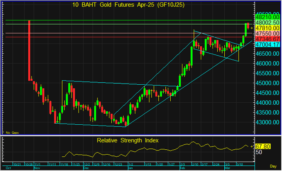
Task: Click the Relative Strength Index title
Action: point(128,140)
